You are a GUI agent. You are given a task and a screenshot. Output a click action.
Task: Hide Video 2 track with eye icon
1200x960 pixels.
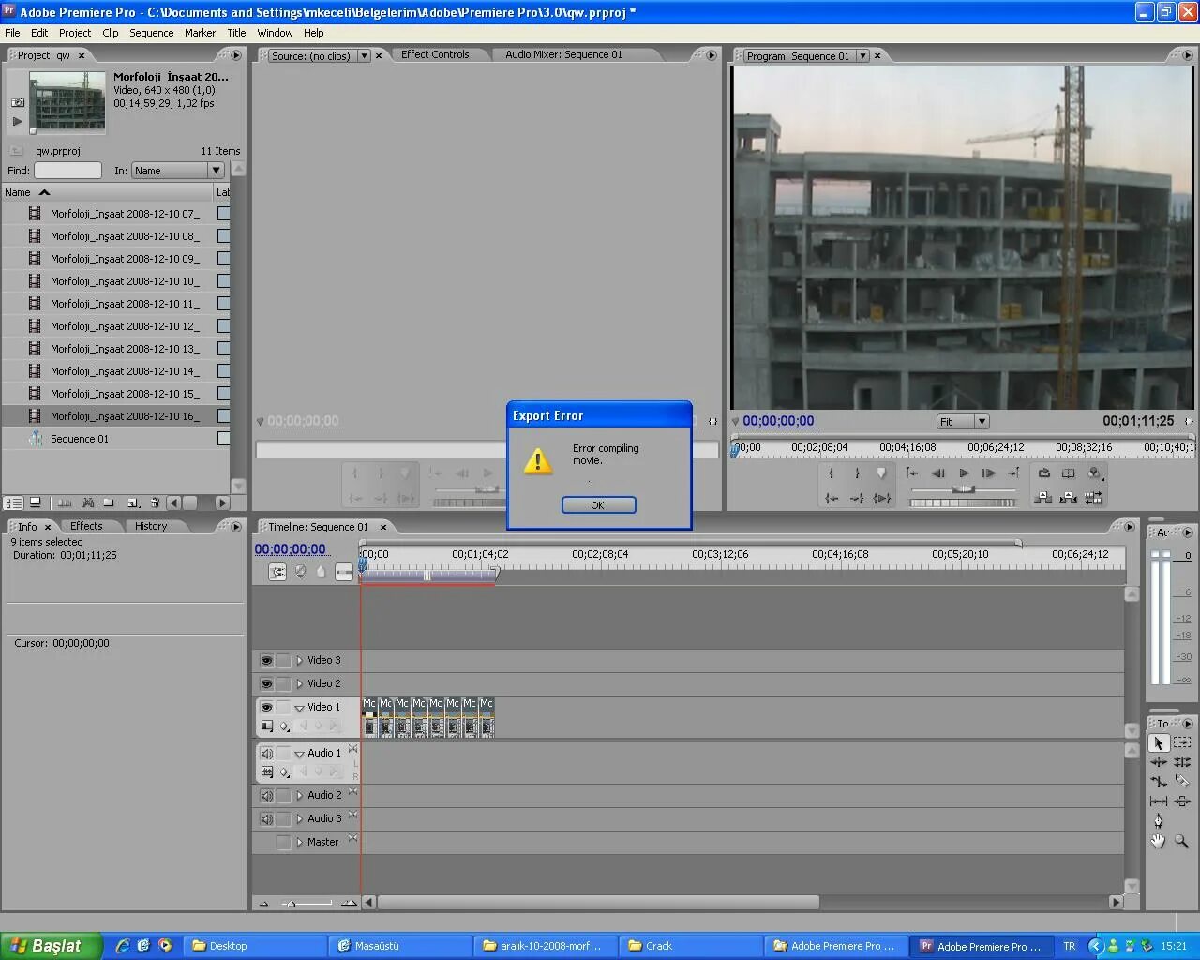coord(266,684)
